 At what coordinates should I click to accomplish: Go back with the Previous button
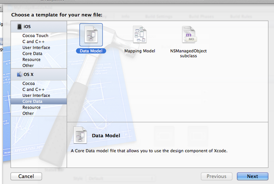217,176
